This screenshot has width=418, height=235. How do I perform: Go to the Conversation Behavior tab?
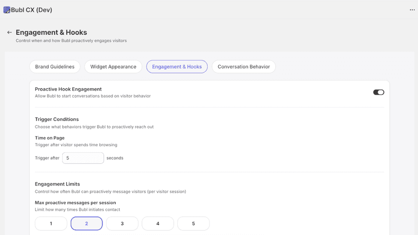click(244, 67)
